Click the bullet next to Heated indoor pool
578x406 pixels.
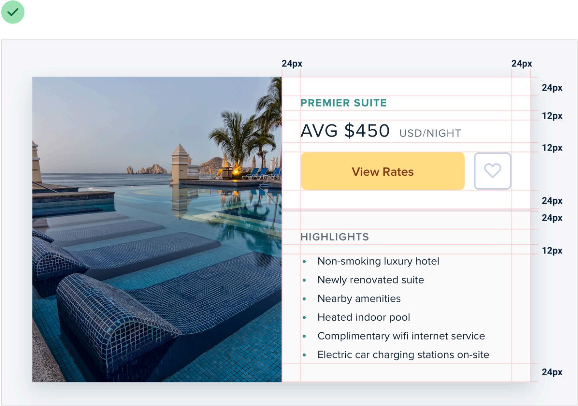coord(304,318)
